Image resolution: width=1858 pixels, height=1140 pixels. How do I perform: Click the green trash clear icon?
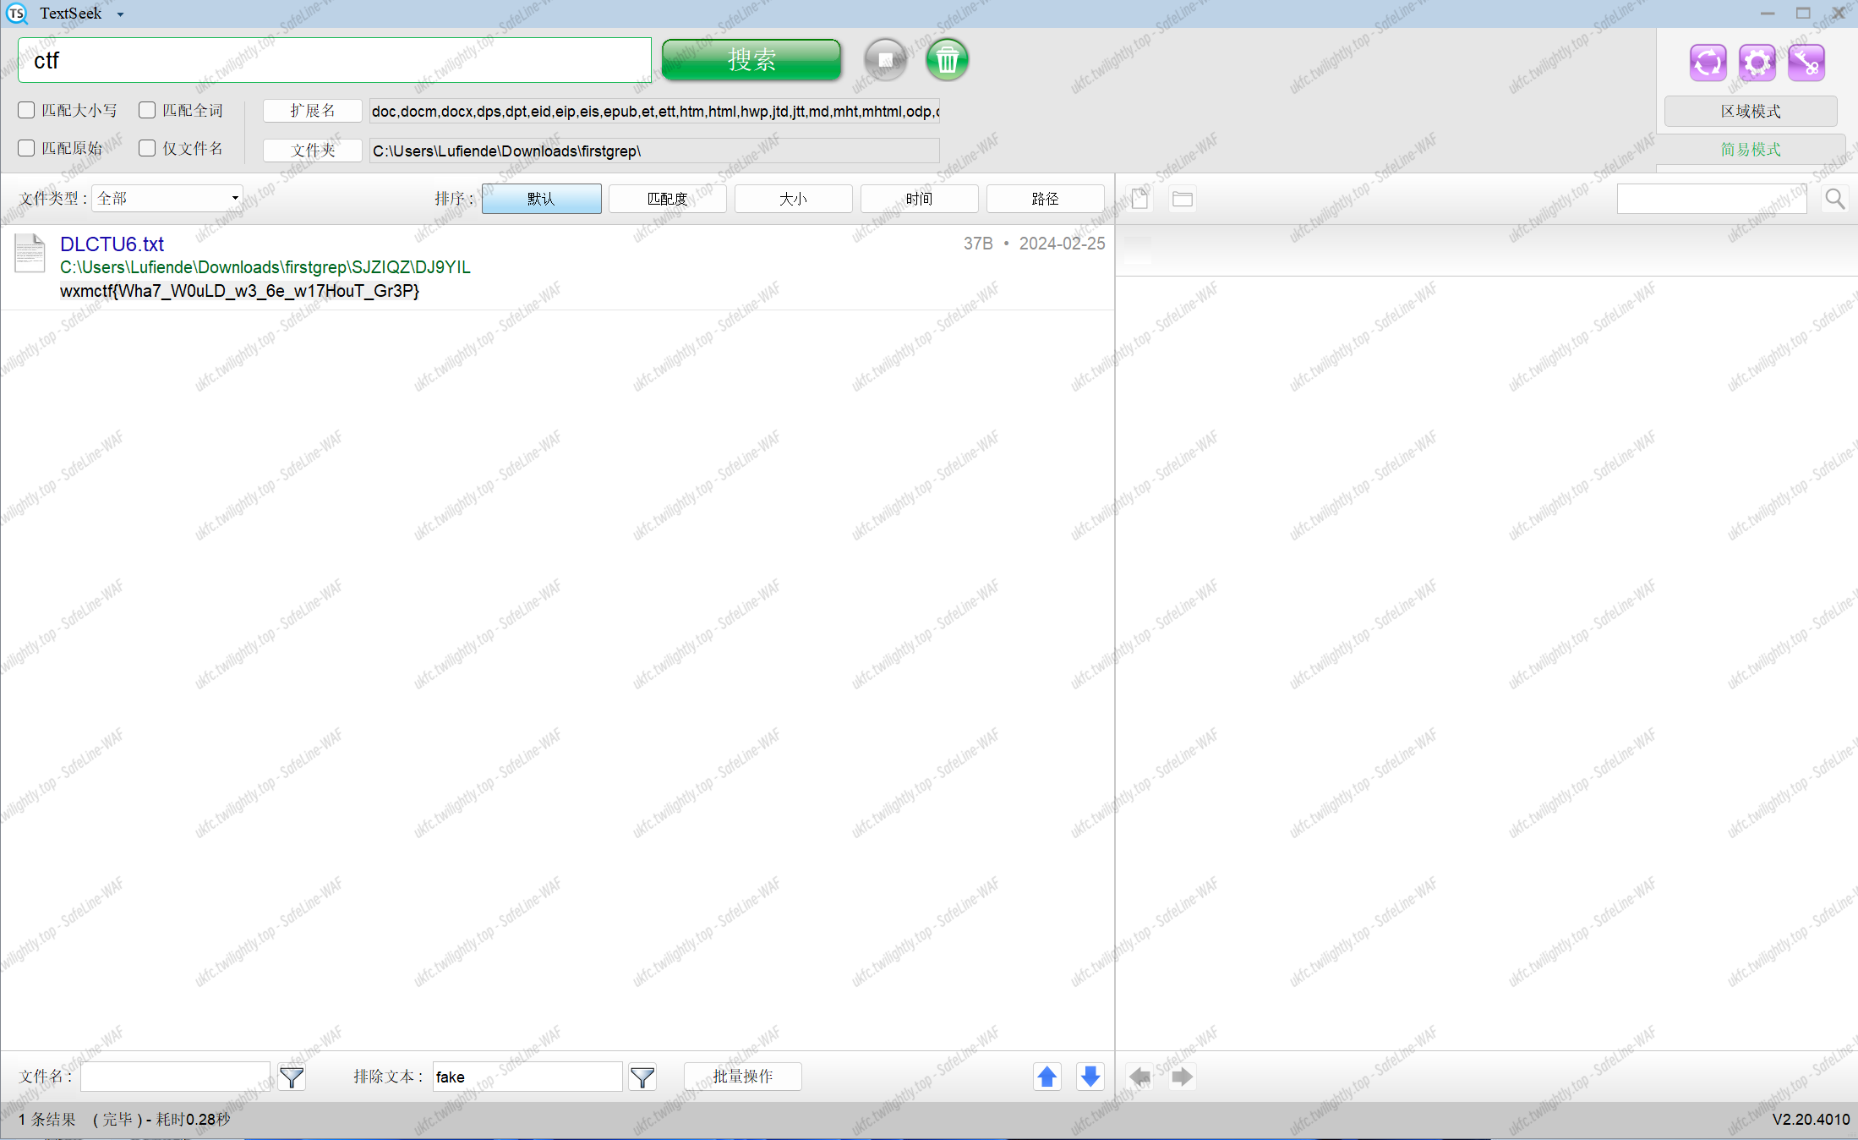tap(947, 60)
